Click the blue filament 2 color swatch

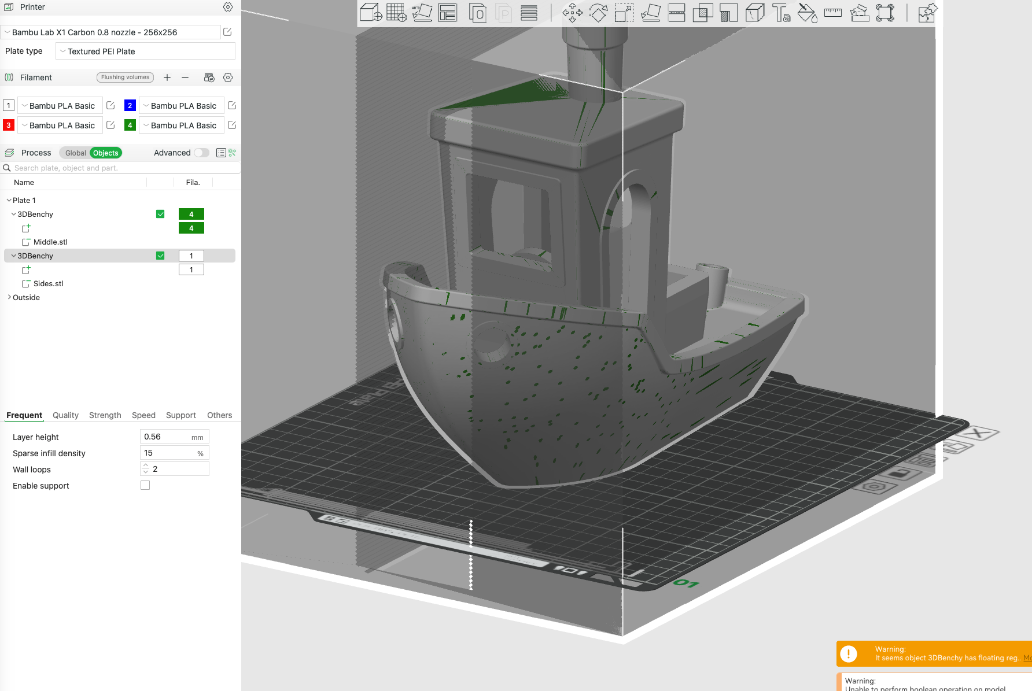click(130, 105)
